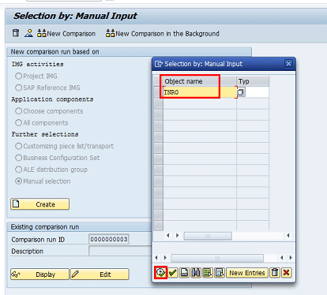The height and width of the screenshot is (295, 327).
Task: Start New Comparison in the Background
Action: pyautogui.click(x=163, y=34)
